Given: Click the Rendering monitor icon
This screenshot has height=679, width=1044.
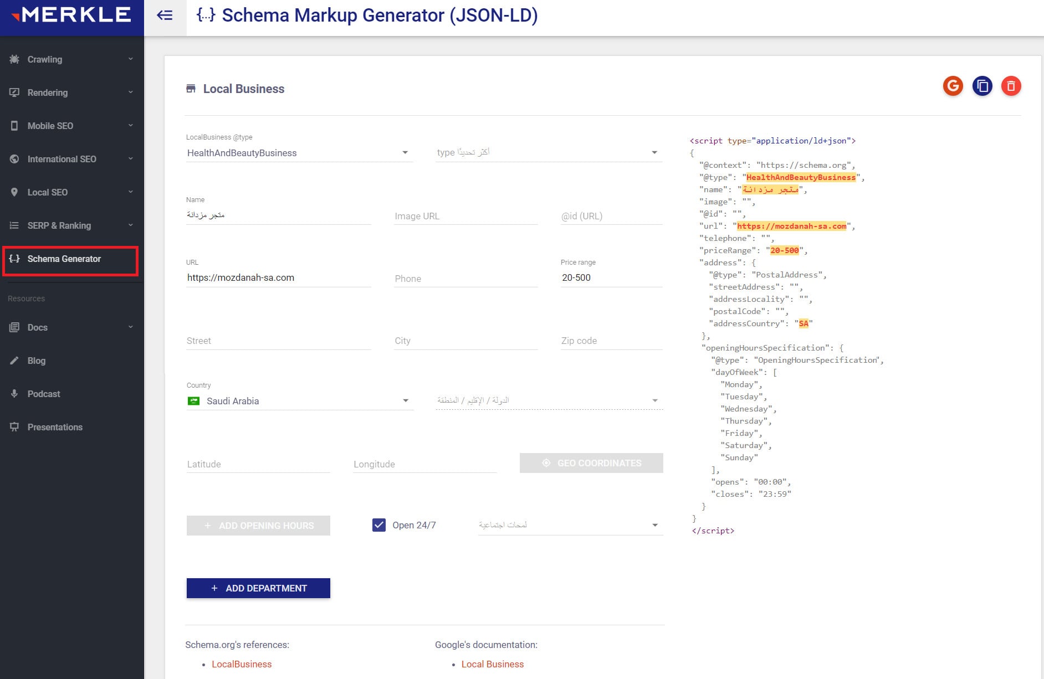Looking at the screenshot, I should pyautogui.click(x=14, y=92).
